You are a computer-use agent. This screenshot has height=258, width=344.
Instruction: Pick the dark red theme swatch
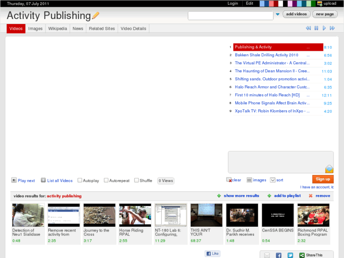click(276, 3)
